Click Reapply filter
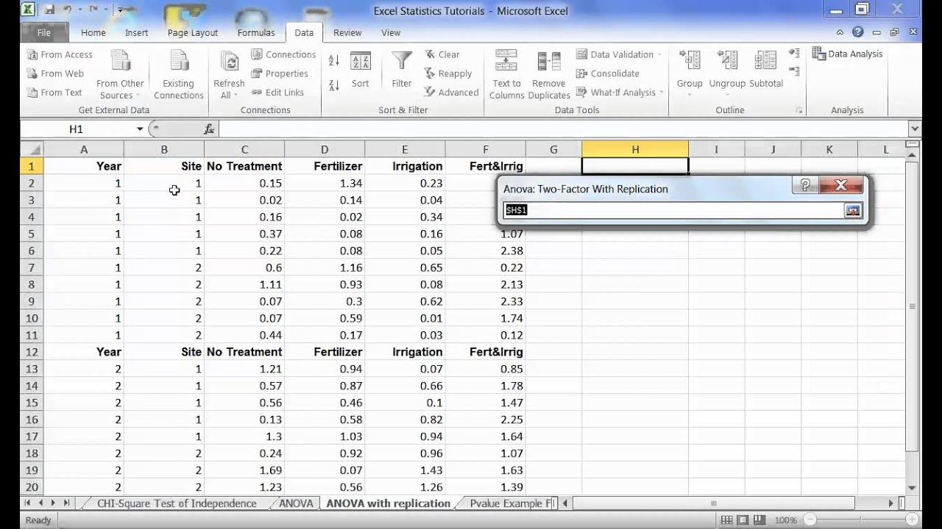 (448, 73)
